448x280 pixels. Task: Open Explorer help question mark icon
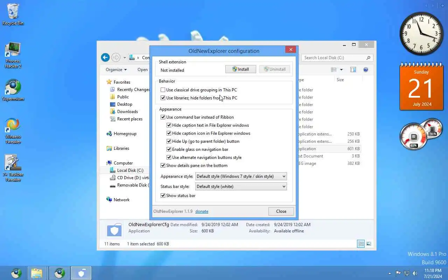click(366, 70)
